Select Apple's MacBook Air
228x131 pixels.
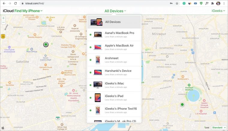(114, 47)
